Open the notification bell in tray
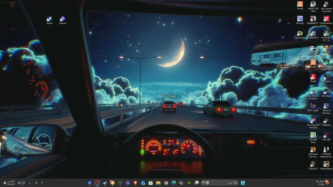The image size is (333, 187). click(5, 183)
